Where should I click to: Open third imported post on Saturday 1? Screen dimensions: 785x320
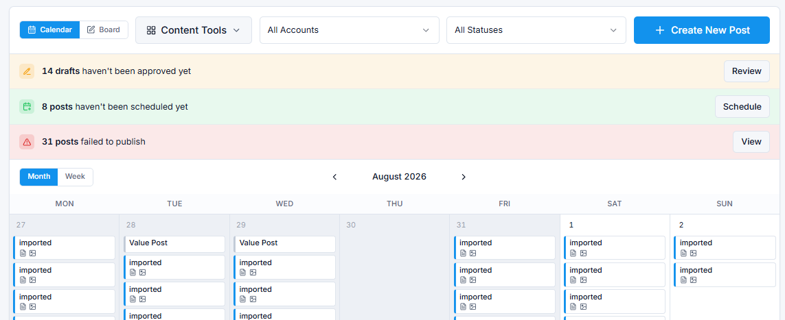615,301
